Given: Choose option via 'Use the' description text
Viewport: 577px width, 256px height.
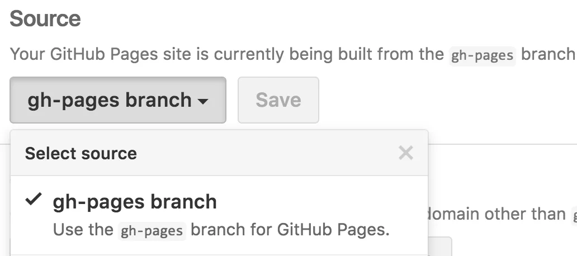Looking at the screenshot, I should [83, 230].
